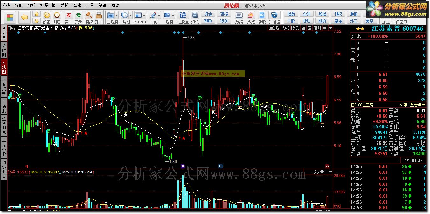Click the 自定义 custom layout icon
This screenshot has width=430, height=214.
[x=386, y=22]
